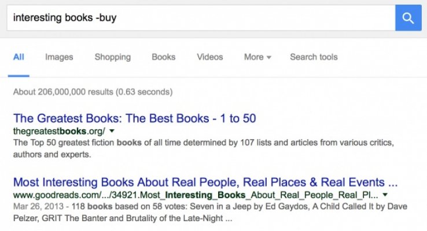The height and width of the screenshot is (231, 427).
Task: Open The Greatest Books result title
Action: coord(134,118)
